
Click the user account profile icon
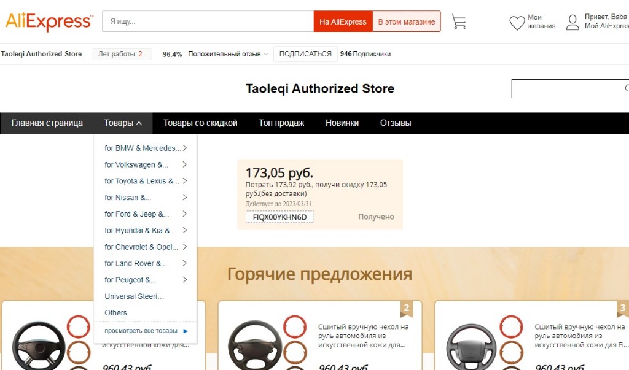click(572, 23)
